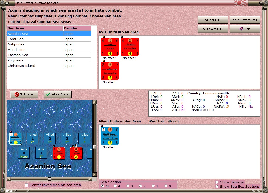Screen dimensions: 268x193
Task: Select the Allied convoy unit in Allied panel
Action: (110, 136)
